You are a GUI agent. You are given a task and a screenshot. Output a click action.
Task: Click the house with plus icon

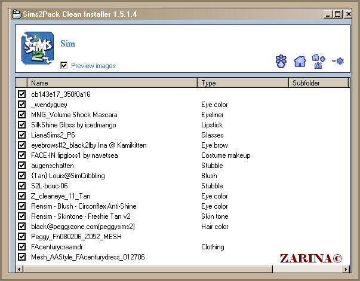tap(318, 62)
